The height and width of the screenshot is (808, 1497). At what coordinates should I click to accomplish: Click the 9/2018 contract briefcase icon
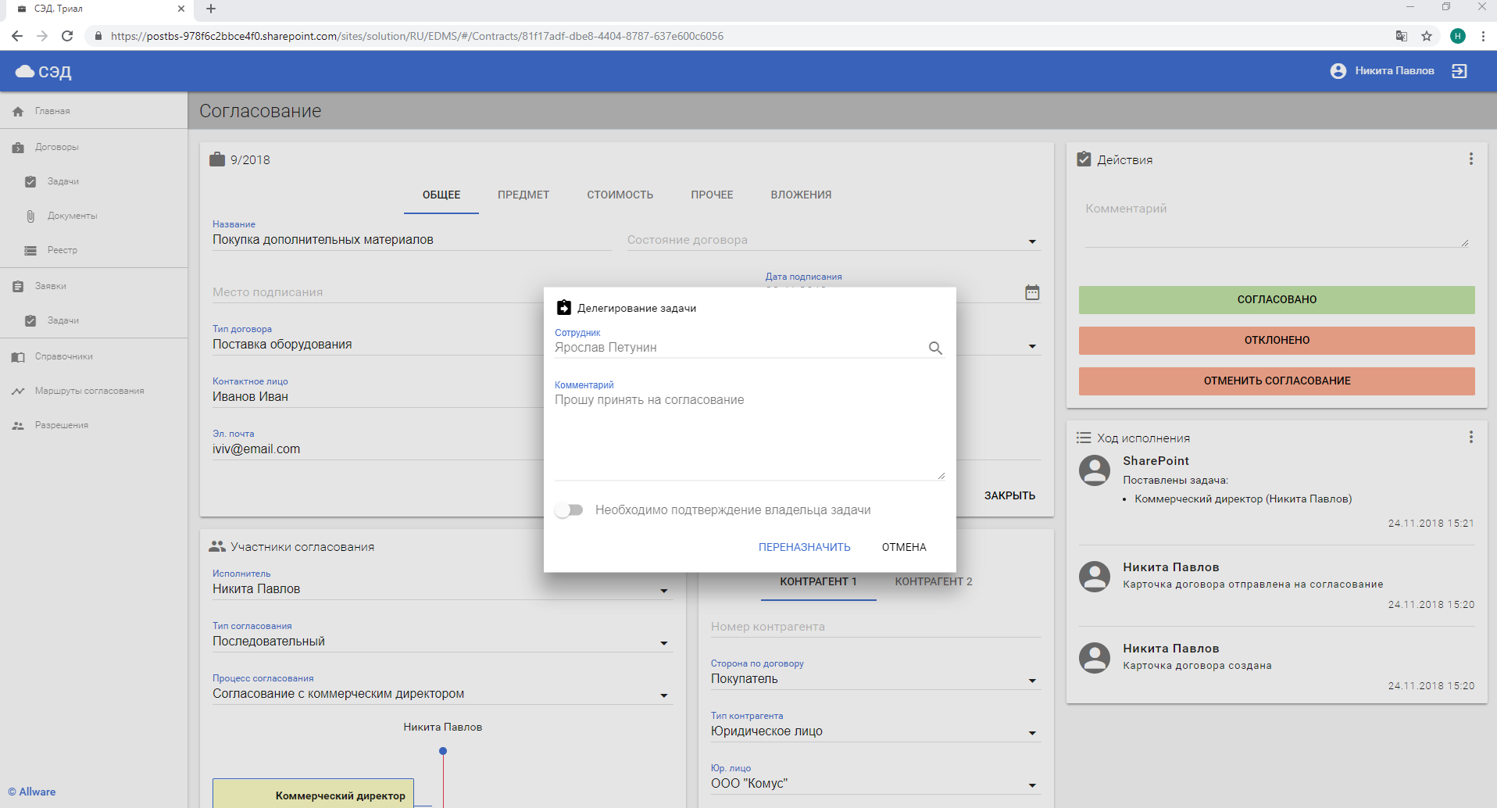216,159
